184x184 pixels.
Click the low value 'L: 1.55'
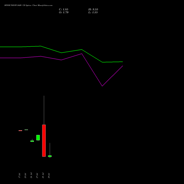93,13
